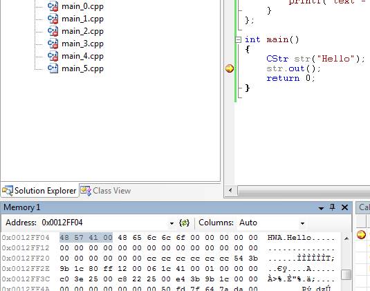
Task: Open the Columns Auto dropdown
Action: [x=302, y=223]
